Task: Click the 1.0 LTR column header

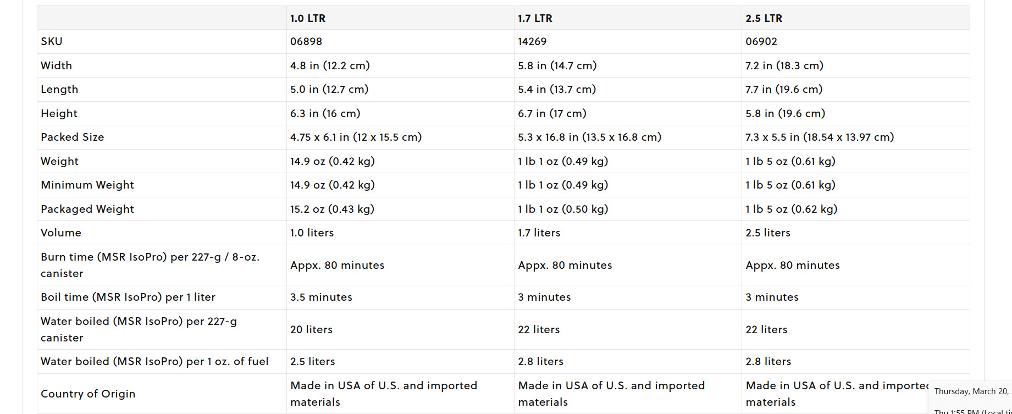Action: point(308,18)
